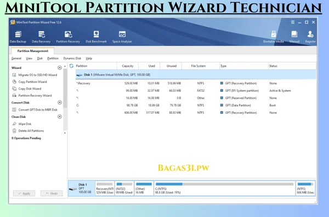Click scroll-down arrow of the sidebar scrollbar
The height and width of the screenshot is (217, 329).
point(65,133)
